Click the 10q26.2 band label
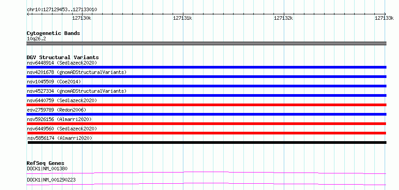This screenshot has width=399, height=190. [36, 39]
